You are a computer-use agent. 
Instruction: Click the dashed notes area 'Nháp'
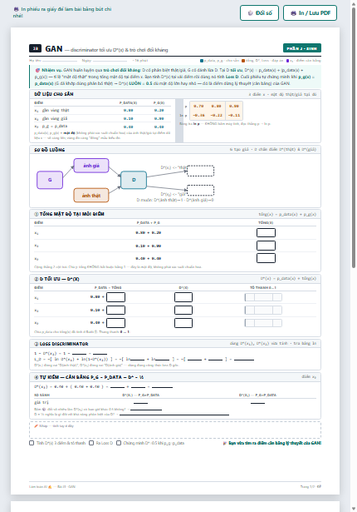(x=175, y=430)
